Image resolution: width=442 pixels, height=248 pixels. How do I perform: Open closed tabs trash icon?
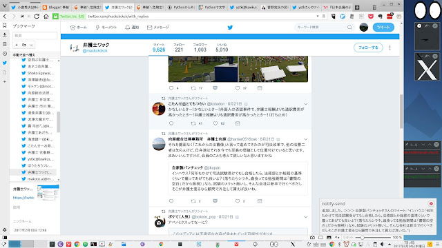coord(374,8)
